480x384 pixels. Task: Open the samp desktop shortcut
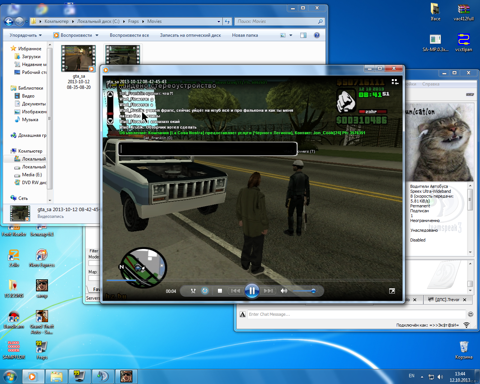pyautogui.click(x=42, y=289)
